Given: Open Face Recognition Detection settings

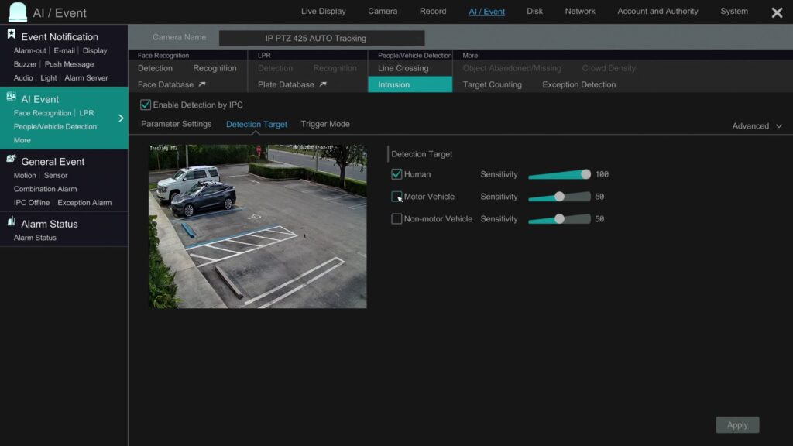Looking at the screenshot, I should [155, 68].
